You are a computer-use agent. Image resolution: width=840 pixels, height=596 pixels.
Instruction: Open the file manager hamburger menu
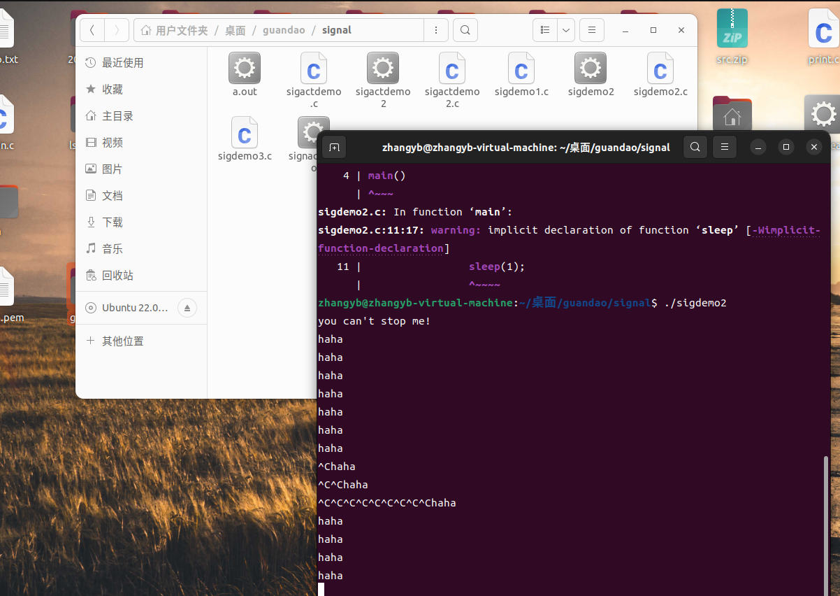592,30
